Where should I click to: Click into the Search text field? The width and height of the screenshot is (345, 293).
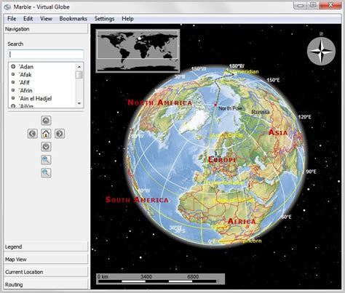point(46,54)
